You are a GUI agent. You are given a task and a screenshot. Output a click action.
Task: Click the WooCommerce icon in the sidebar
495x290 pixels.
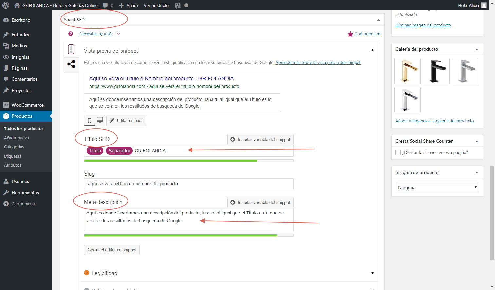point(6,105)
